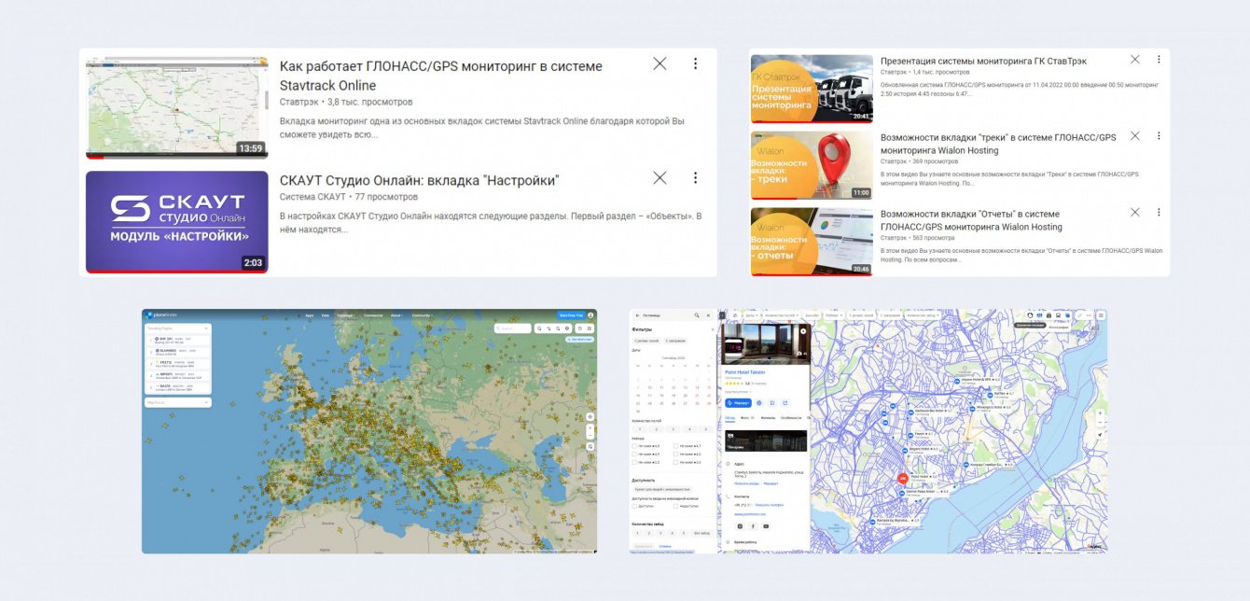The image size is (1250, 601).
Task: Open the Yandex map hamburger menu
Action: [1101, 315]
